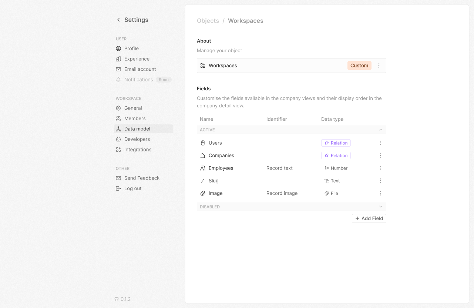
Task: Click Log out in sidebar
Action: [x=133, y=188]
